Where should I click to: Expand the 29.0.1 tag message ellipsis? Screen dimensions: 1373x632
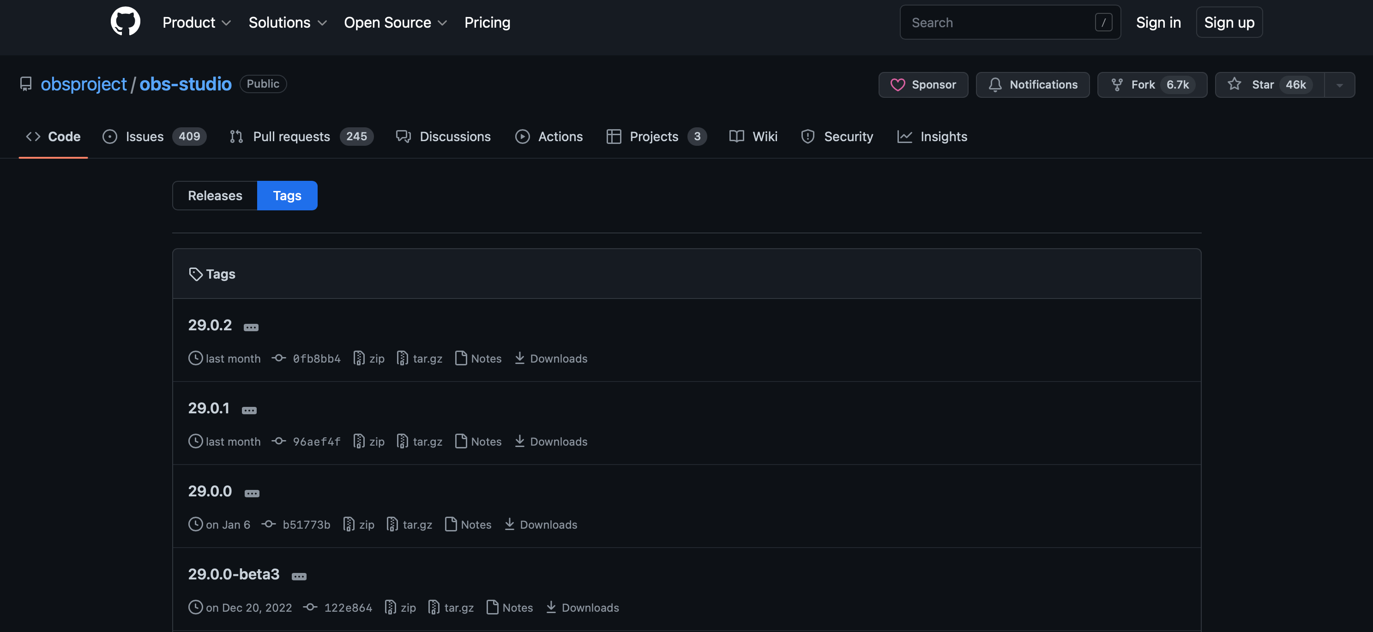click(249, 410)
